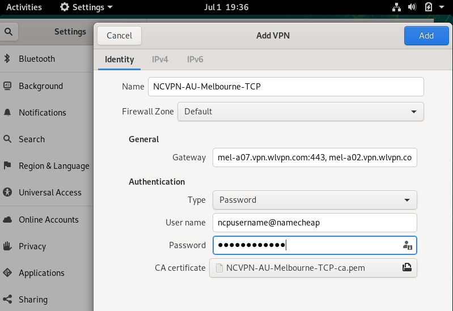Click the Gateway input field

(315, 157)
